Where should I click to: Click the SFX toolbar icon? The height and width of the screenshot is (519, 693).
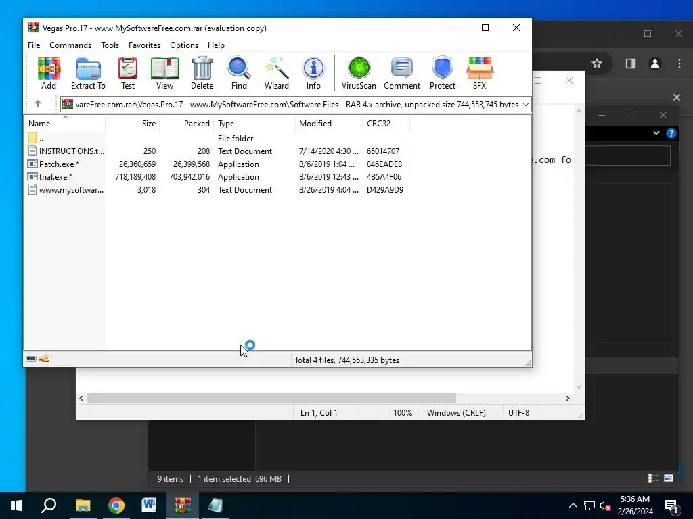pos(480,73)
